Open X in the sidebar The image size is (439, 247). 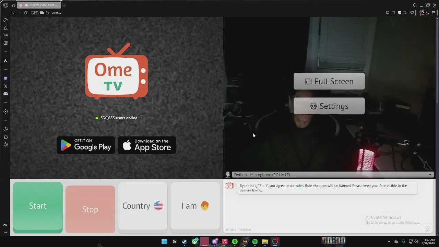(x=5, y=86)
